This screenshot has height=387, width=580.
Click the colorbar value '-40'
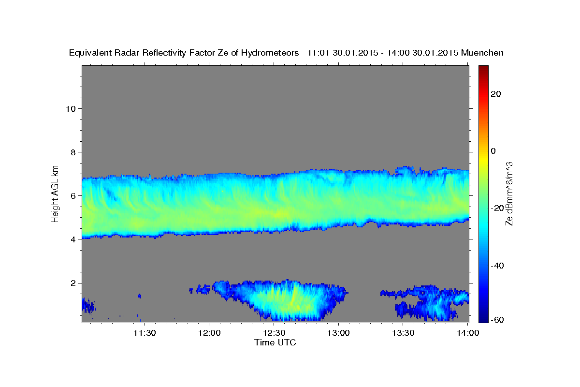pyautogui.click(x=497, y=266)
